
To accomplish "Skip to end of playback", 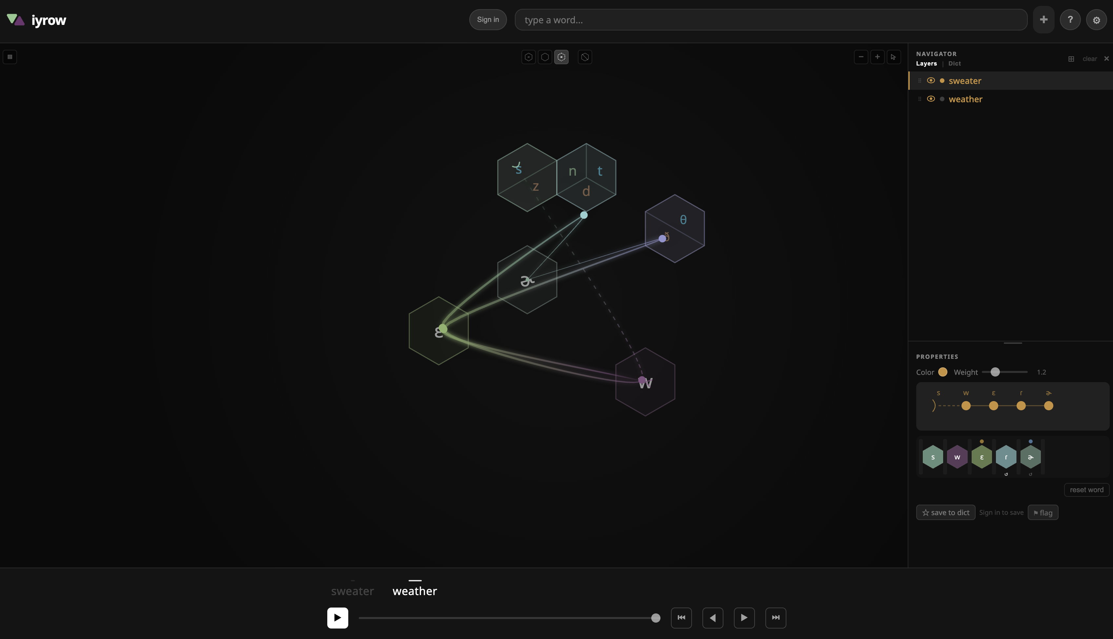I will (x=776, y=618).
